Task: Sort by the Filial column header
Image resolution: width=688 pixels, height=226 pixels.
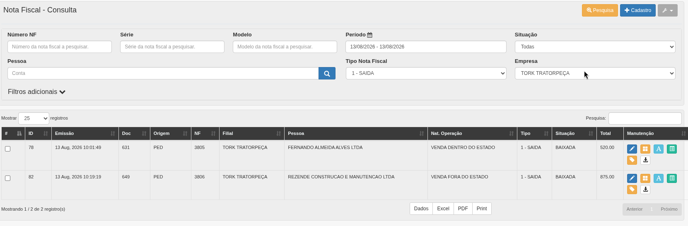Action: click(251, 133)
